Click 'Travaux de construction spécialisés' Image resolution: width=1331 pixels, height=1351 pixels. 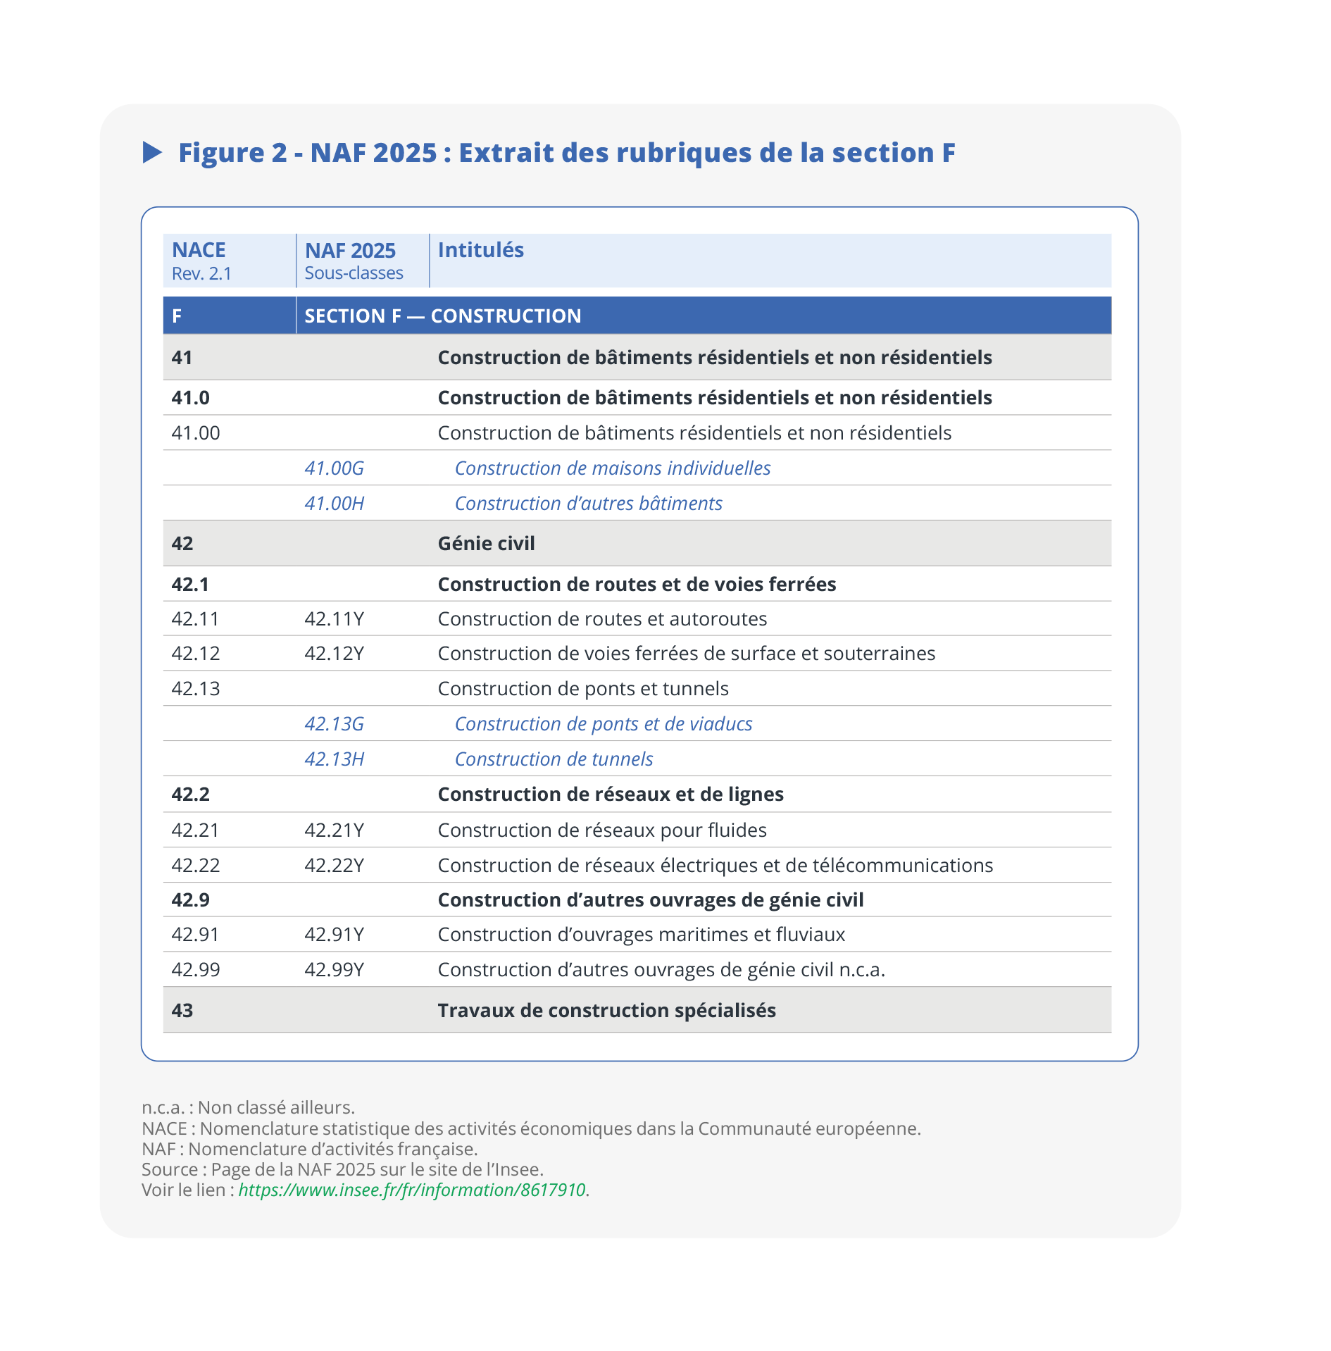607,1010
